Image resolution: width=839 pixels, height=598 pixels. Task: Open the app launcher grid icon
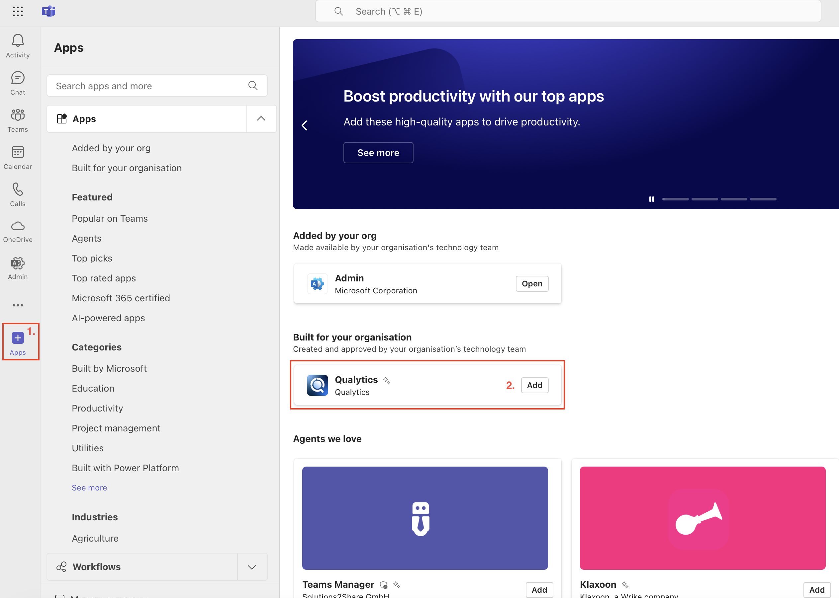pyautogui.click(x=18, y=11)
